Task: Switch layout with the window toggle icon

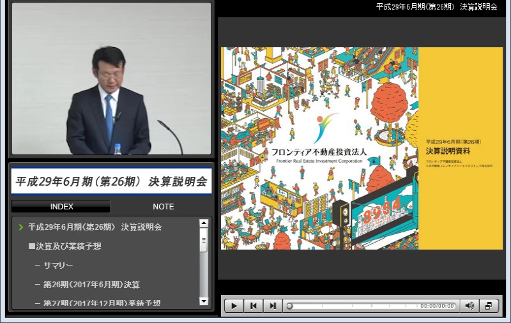Action: click(x=489, y=306)
